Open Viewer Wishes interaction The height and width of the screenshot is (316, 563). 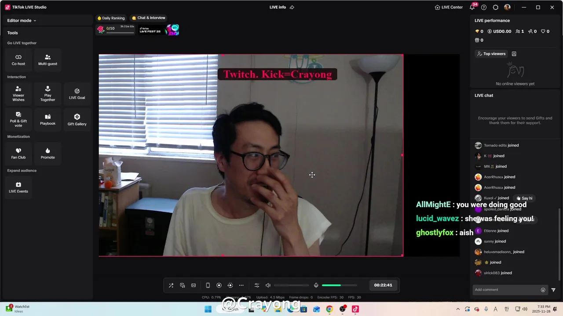tap(18, 93)
